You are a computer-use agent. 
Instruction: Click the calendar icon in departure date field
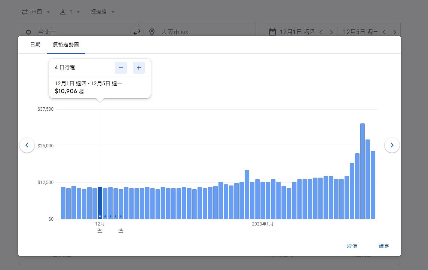[272, 32]
